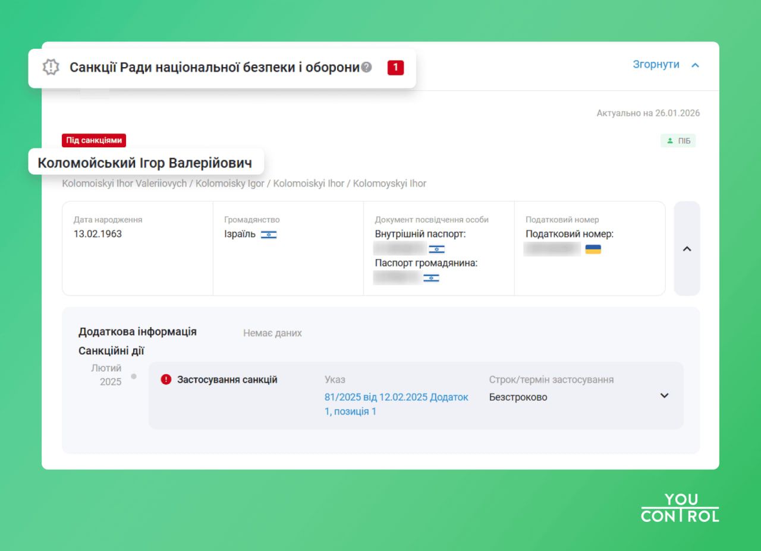This screenshot has height=551, width=761.
Task: Click the ПІБ tag
Action: pos(678,141)
